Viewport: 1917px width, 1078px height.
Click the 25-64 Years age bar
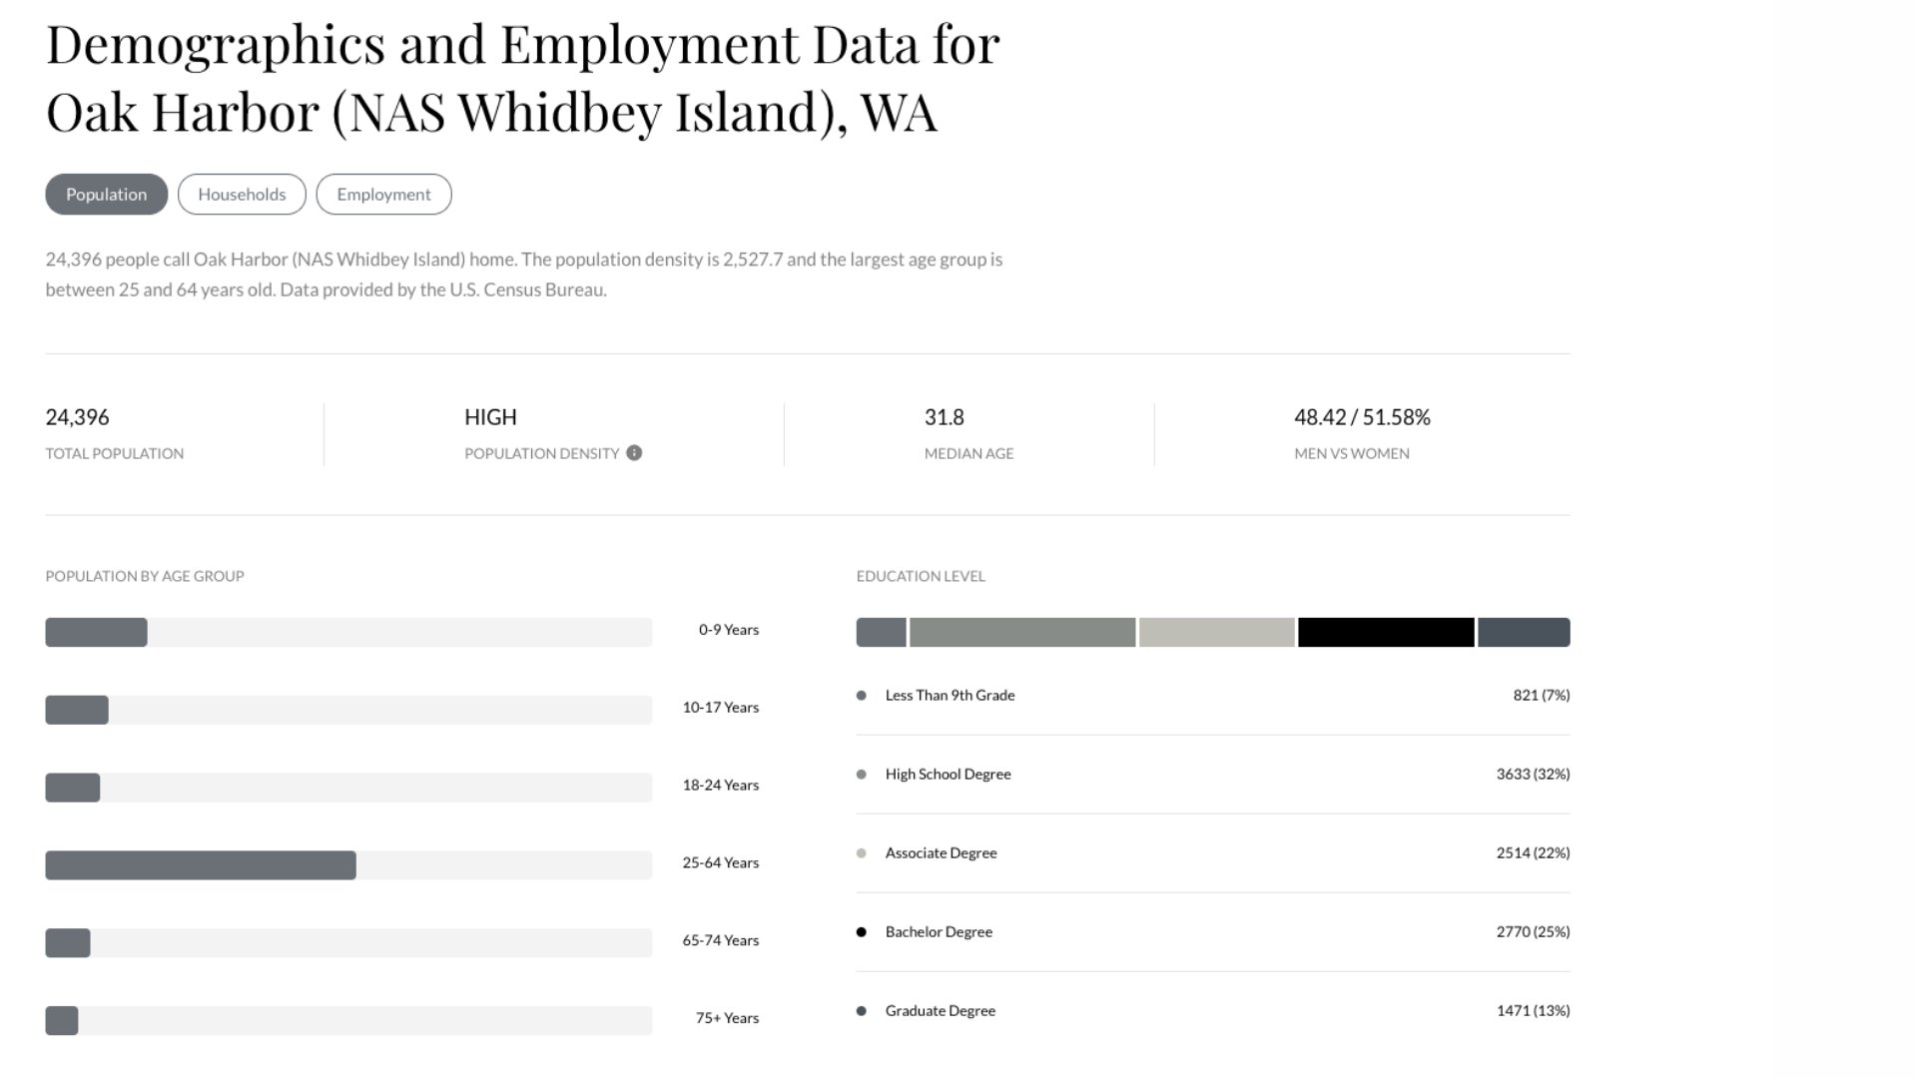pyautogui.click(x=201, y=865)
